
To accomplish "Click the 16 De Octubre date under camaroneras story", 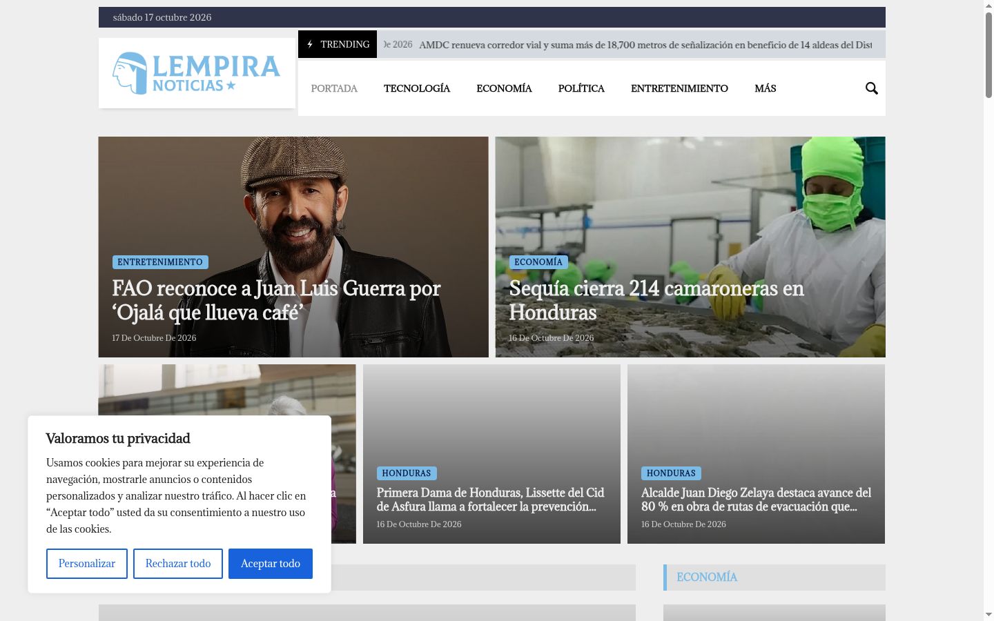I will point(551,338).
